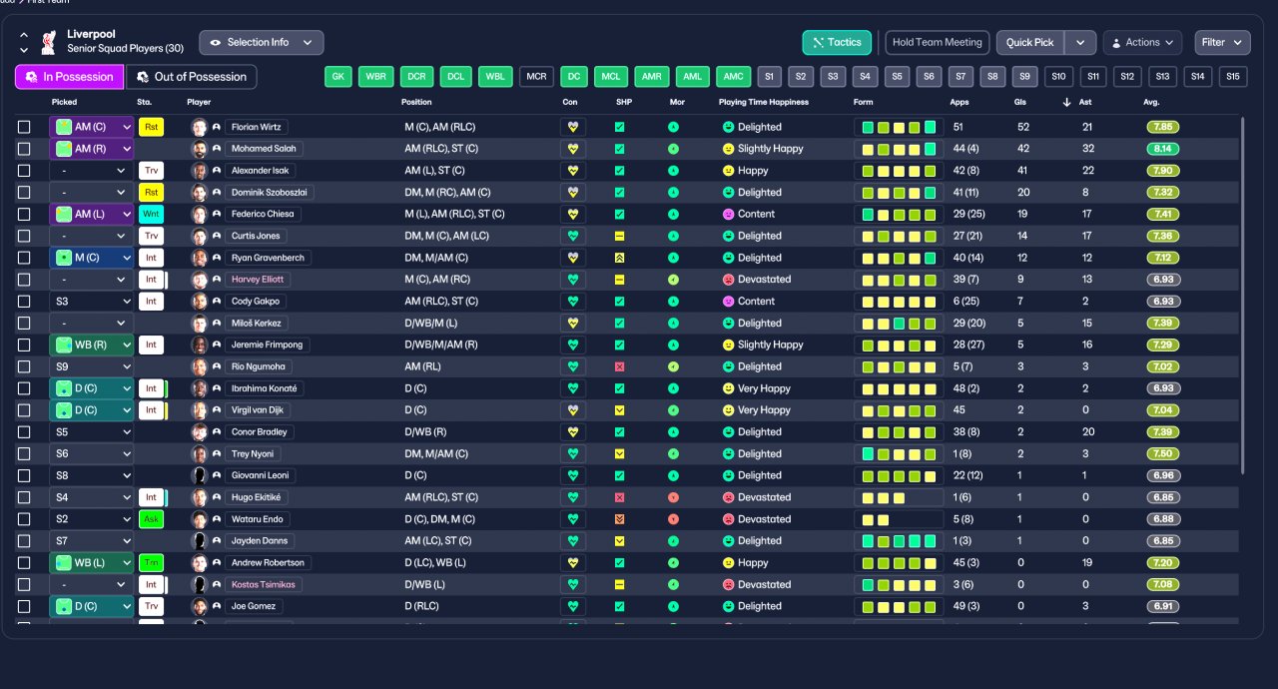1278x689 pixels.
Task: Click Mohamed Salah's player portrait
Action: point(199,149)
